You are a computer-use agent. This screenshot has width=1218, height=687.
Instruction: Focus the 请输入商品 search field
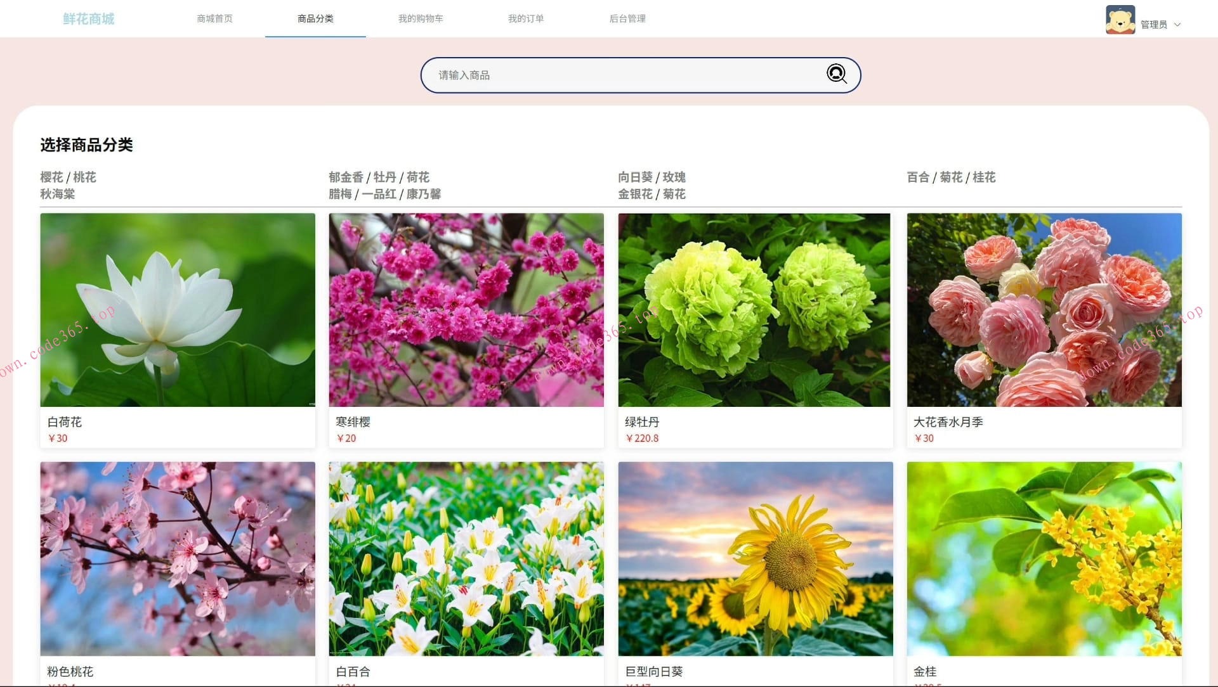[622, 75]
